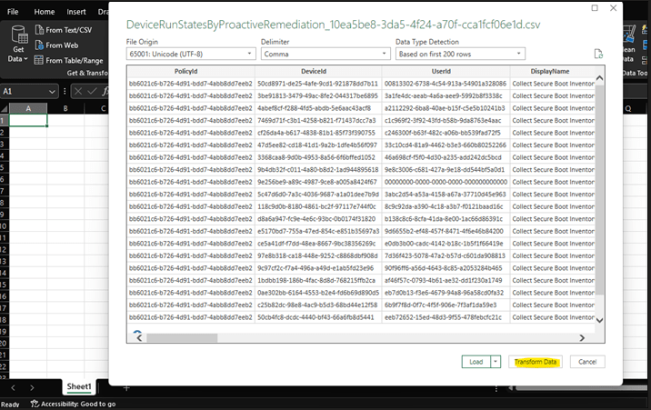Click DeviceId 118c9d0b-8180-4861 cell
Image resolution: width=651 pixels, height=410 pixels.
tap(318, 206)
